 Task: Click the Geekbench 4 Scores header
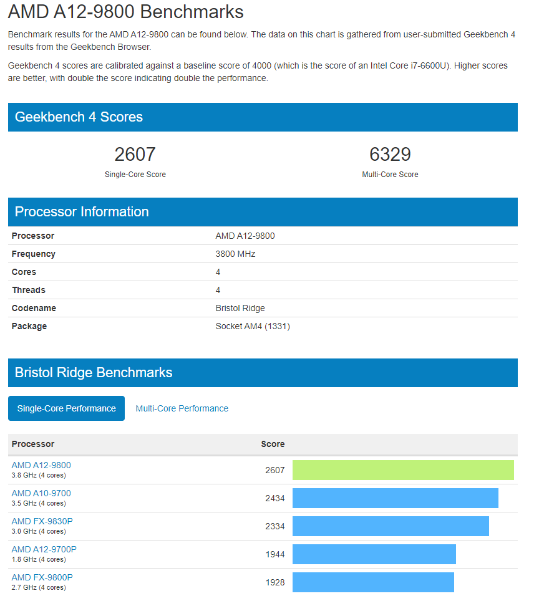click(263, 117)
